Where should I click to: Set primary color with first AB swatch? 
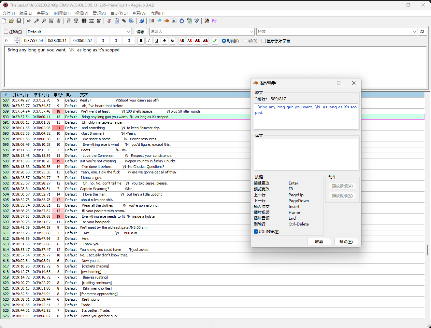click(182, 41)
